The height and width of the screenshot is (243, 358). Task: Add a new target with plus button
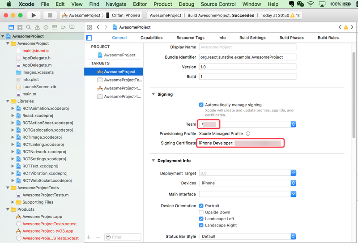[x=89, y=237]
